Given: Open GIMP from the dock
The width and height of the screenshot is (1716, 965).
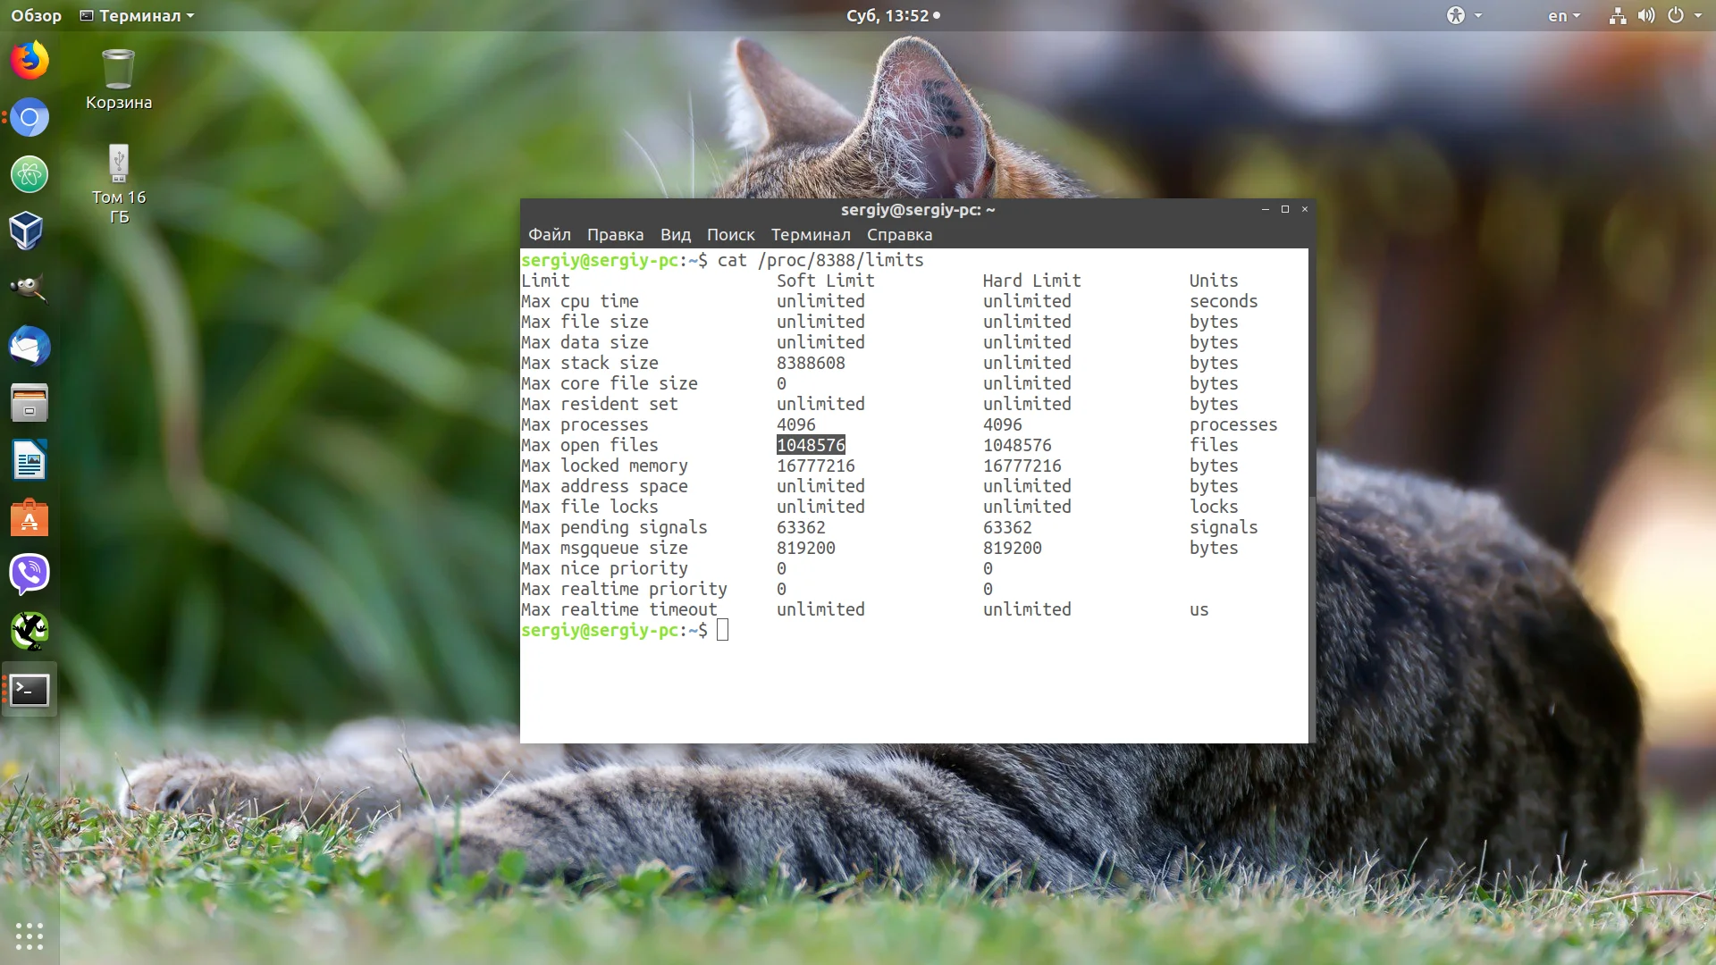Looking at the screenshot, I should click(29, 289).
